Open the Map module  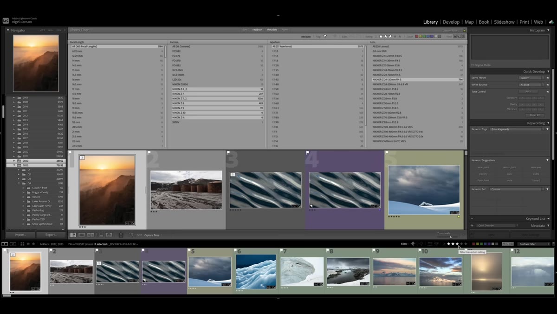coord(469,22)
